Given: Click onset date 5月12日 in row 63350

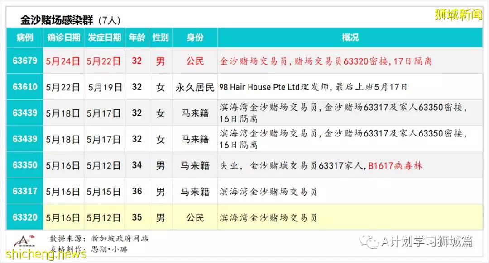Looking at the screenshot, I should [x=104, y=165].
